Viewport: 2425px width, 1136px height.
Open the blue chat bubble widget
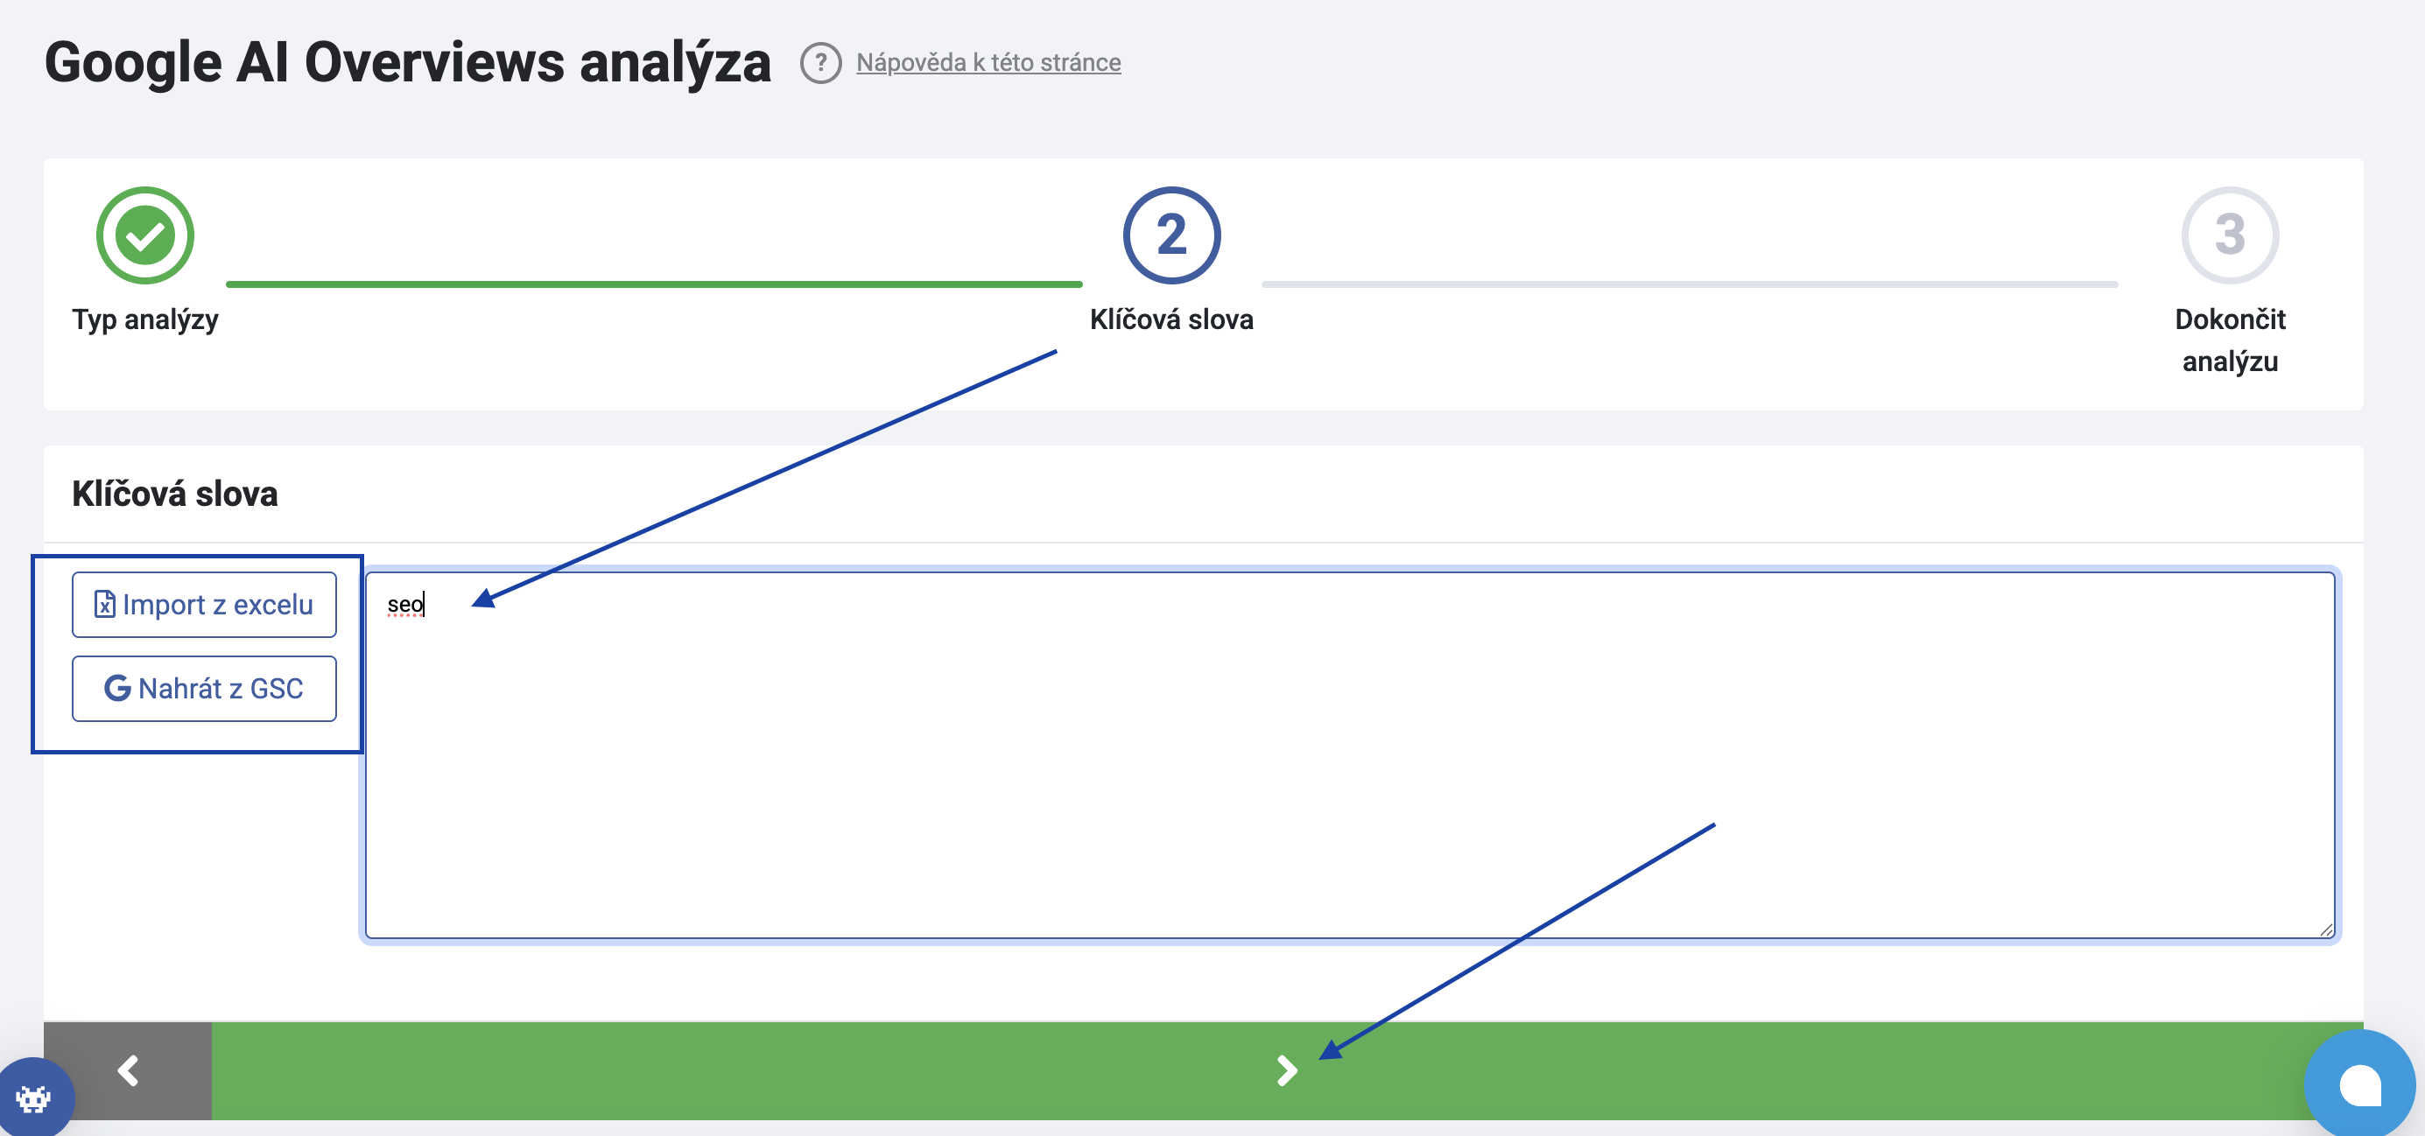tap(2359, 1084)
